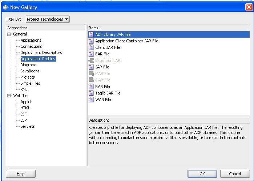Image resolution: width=254 pixels, height=181 pixels.
Task: Select XML category
Action: pos(24,89)
